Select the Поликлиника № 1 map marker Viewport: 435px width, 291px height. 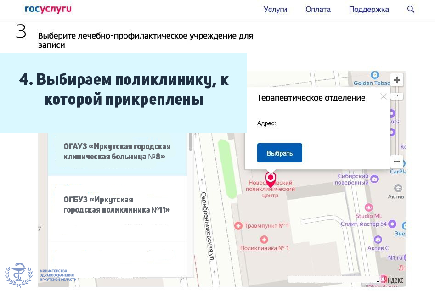264,240
